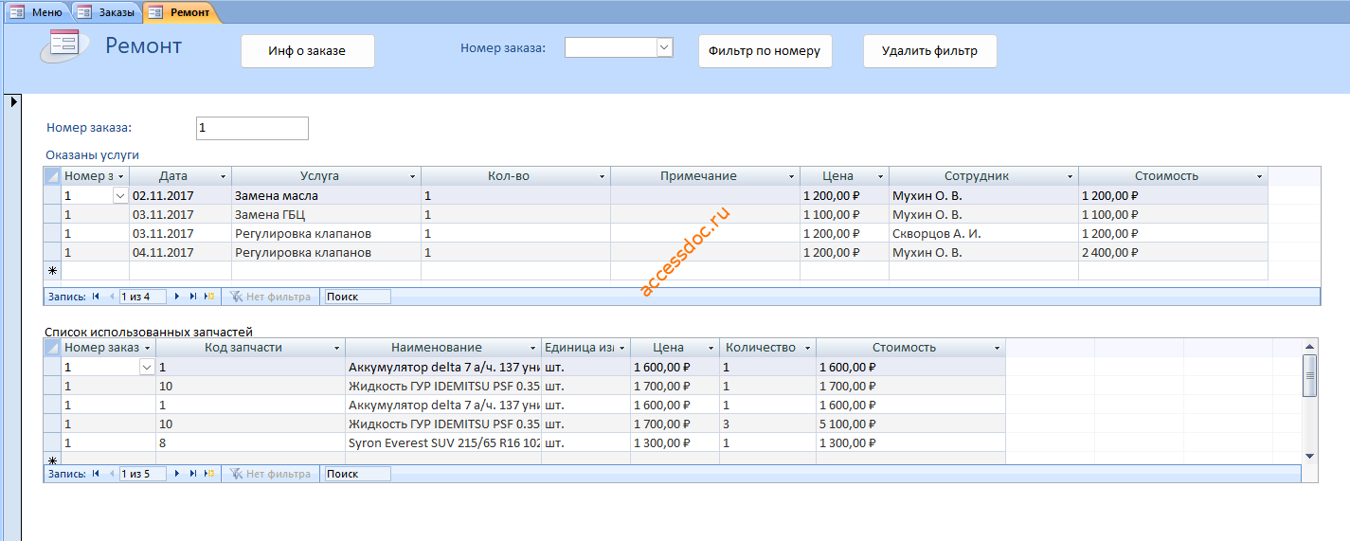This screenshot has height=541, width=1350.
Task: Create new record in services navigator
Action: pyautogui.click(x=208, y=297)
